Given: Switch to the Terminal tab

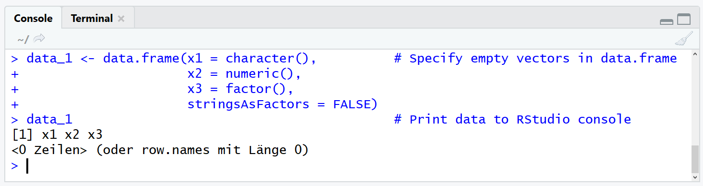Looking at the screenshot, I should point(92,19).
